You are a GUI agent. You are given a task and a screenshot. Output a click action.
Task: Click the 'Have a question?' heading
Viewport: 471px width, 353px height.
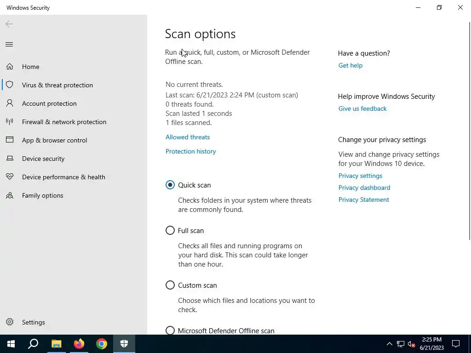[364, 53]
